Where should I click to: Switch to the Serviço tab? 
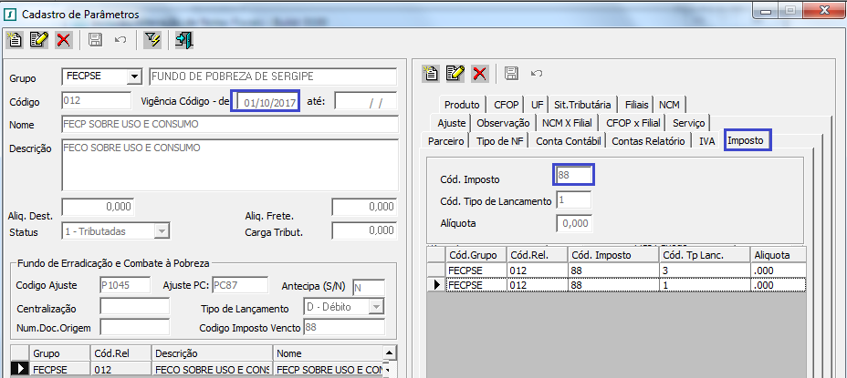tap(689, 123)
